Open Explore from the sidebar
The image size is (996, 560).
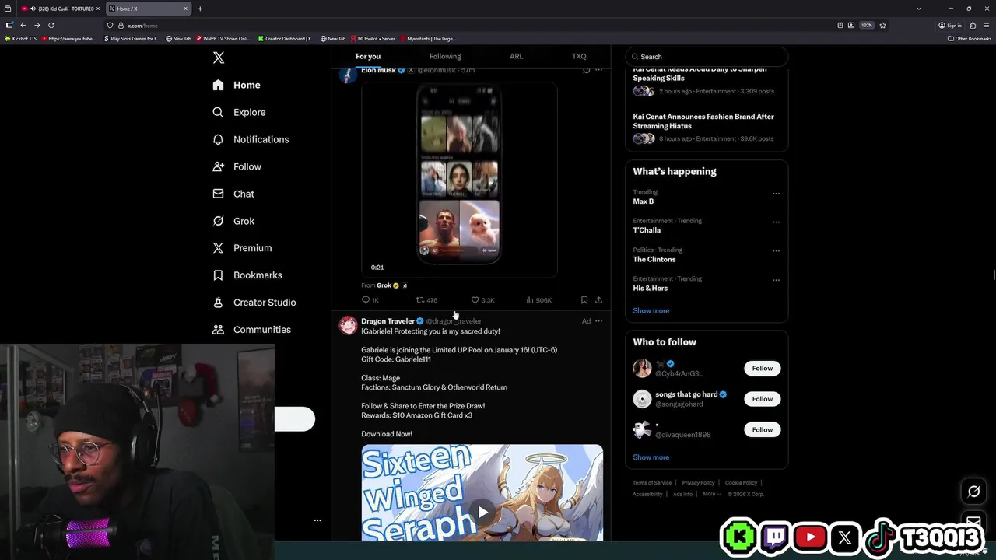click(239, 112)
